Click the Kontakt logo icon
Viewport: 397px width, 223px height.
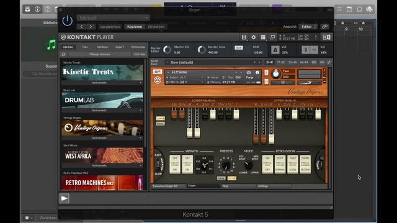(63, 37)
